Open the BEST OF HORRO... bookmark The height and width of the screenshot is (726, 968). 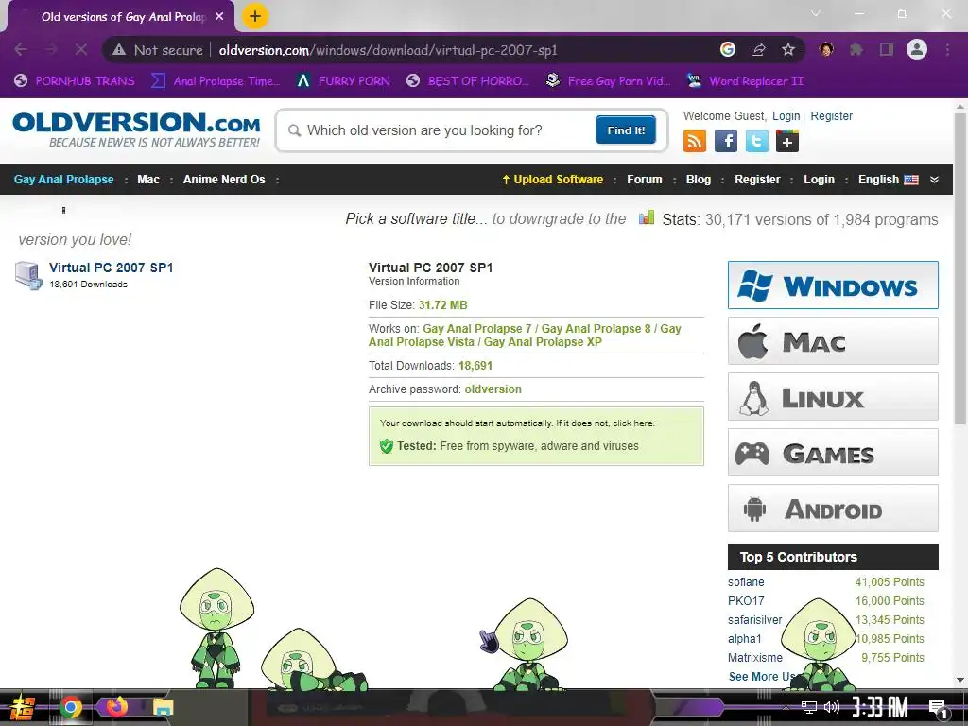(468, 81)
